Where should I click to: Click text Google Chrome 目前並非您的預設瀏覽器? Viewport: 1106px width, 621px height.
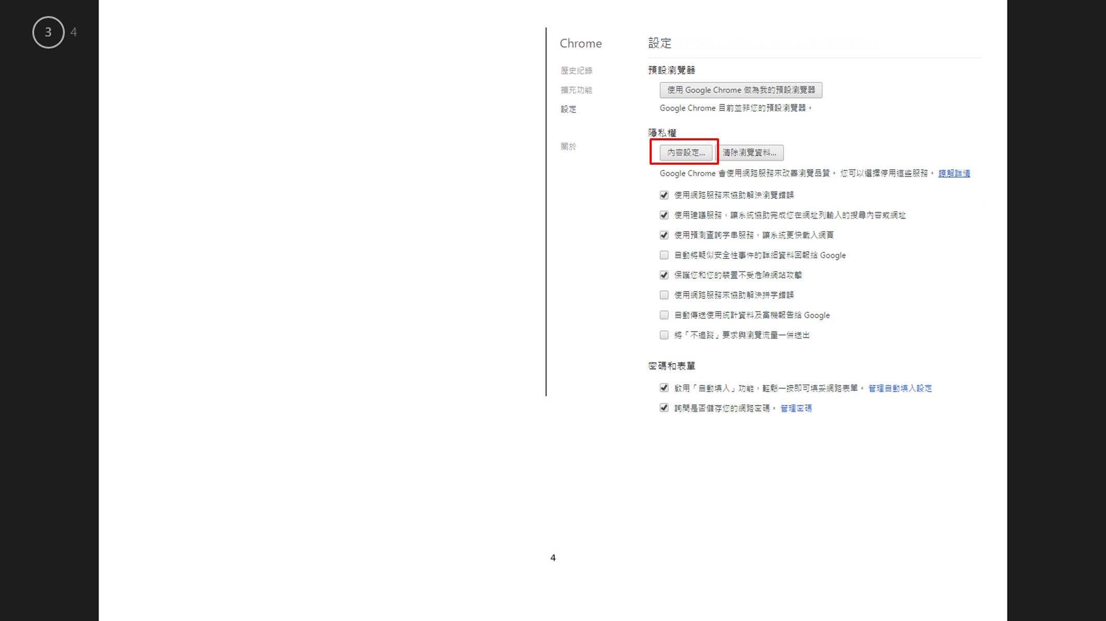[x=736, y=108]
